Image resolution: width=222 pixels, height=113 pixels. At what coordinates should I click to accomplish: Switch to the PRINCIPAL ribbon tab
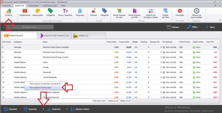(7, 6)
